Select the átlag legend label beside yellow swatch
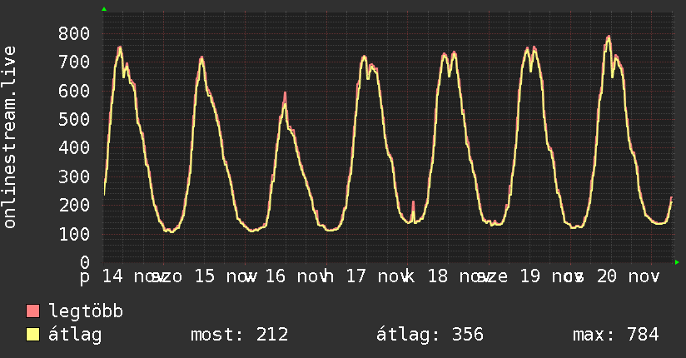686x358 pixels. click(75, 335)
